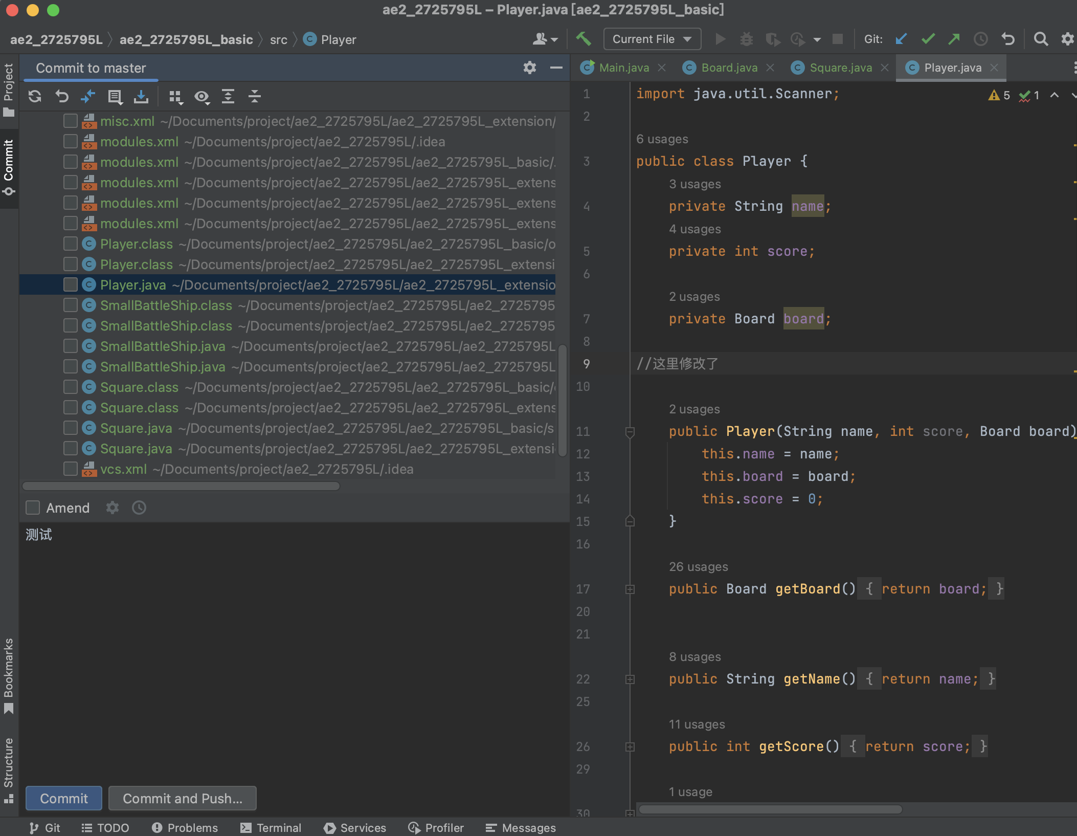Pull updates via the blue Git arrow

point(902,39)
